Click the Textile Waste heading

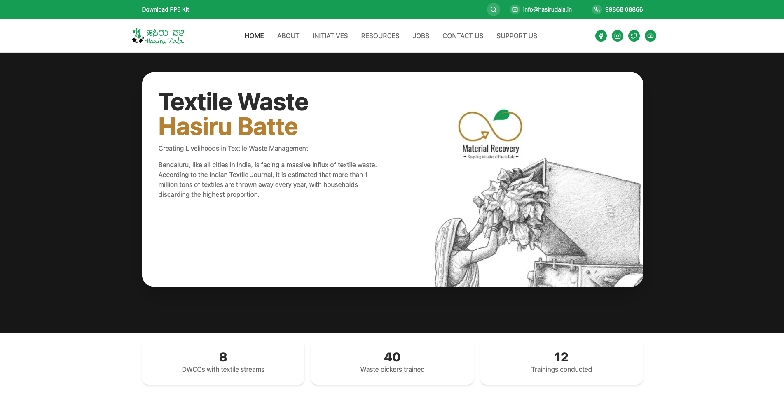(x=233, y=102)
